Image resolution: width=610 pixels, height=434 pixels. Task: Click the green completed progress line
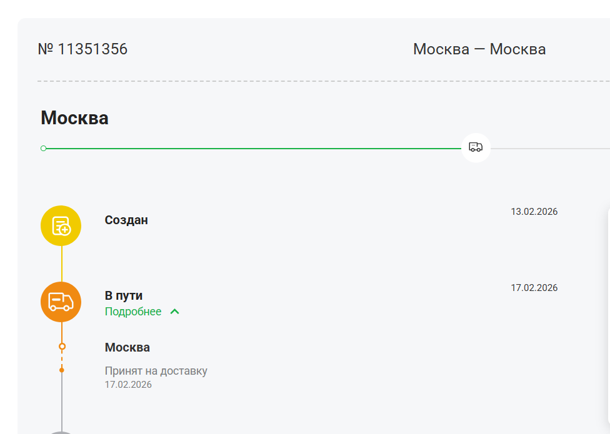250,149
